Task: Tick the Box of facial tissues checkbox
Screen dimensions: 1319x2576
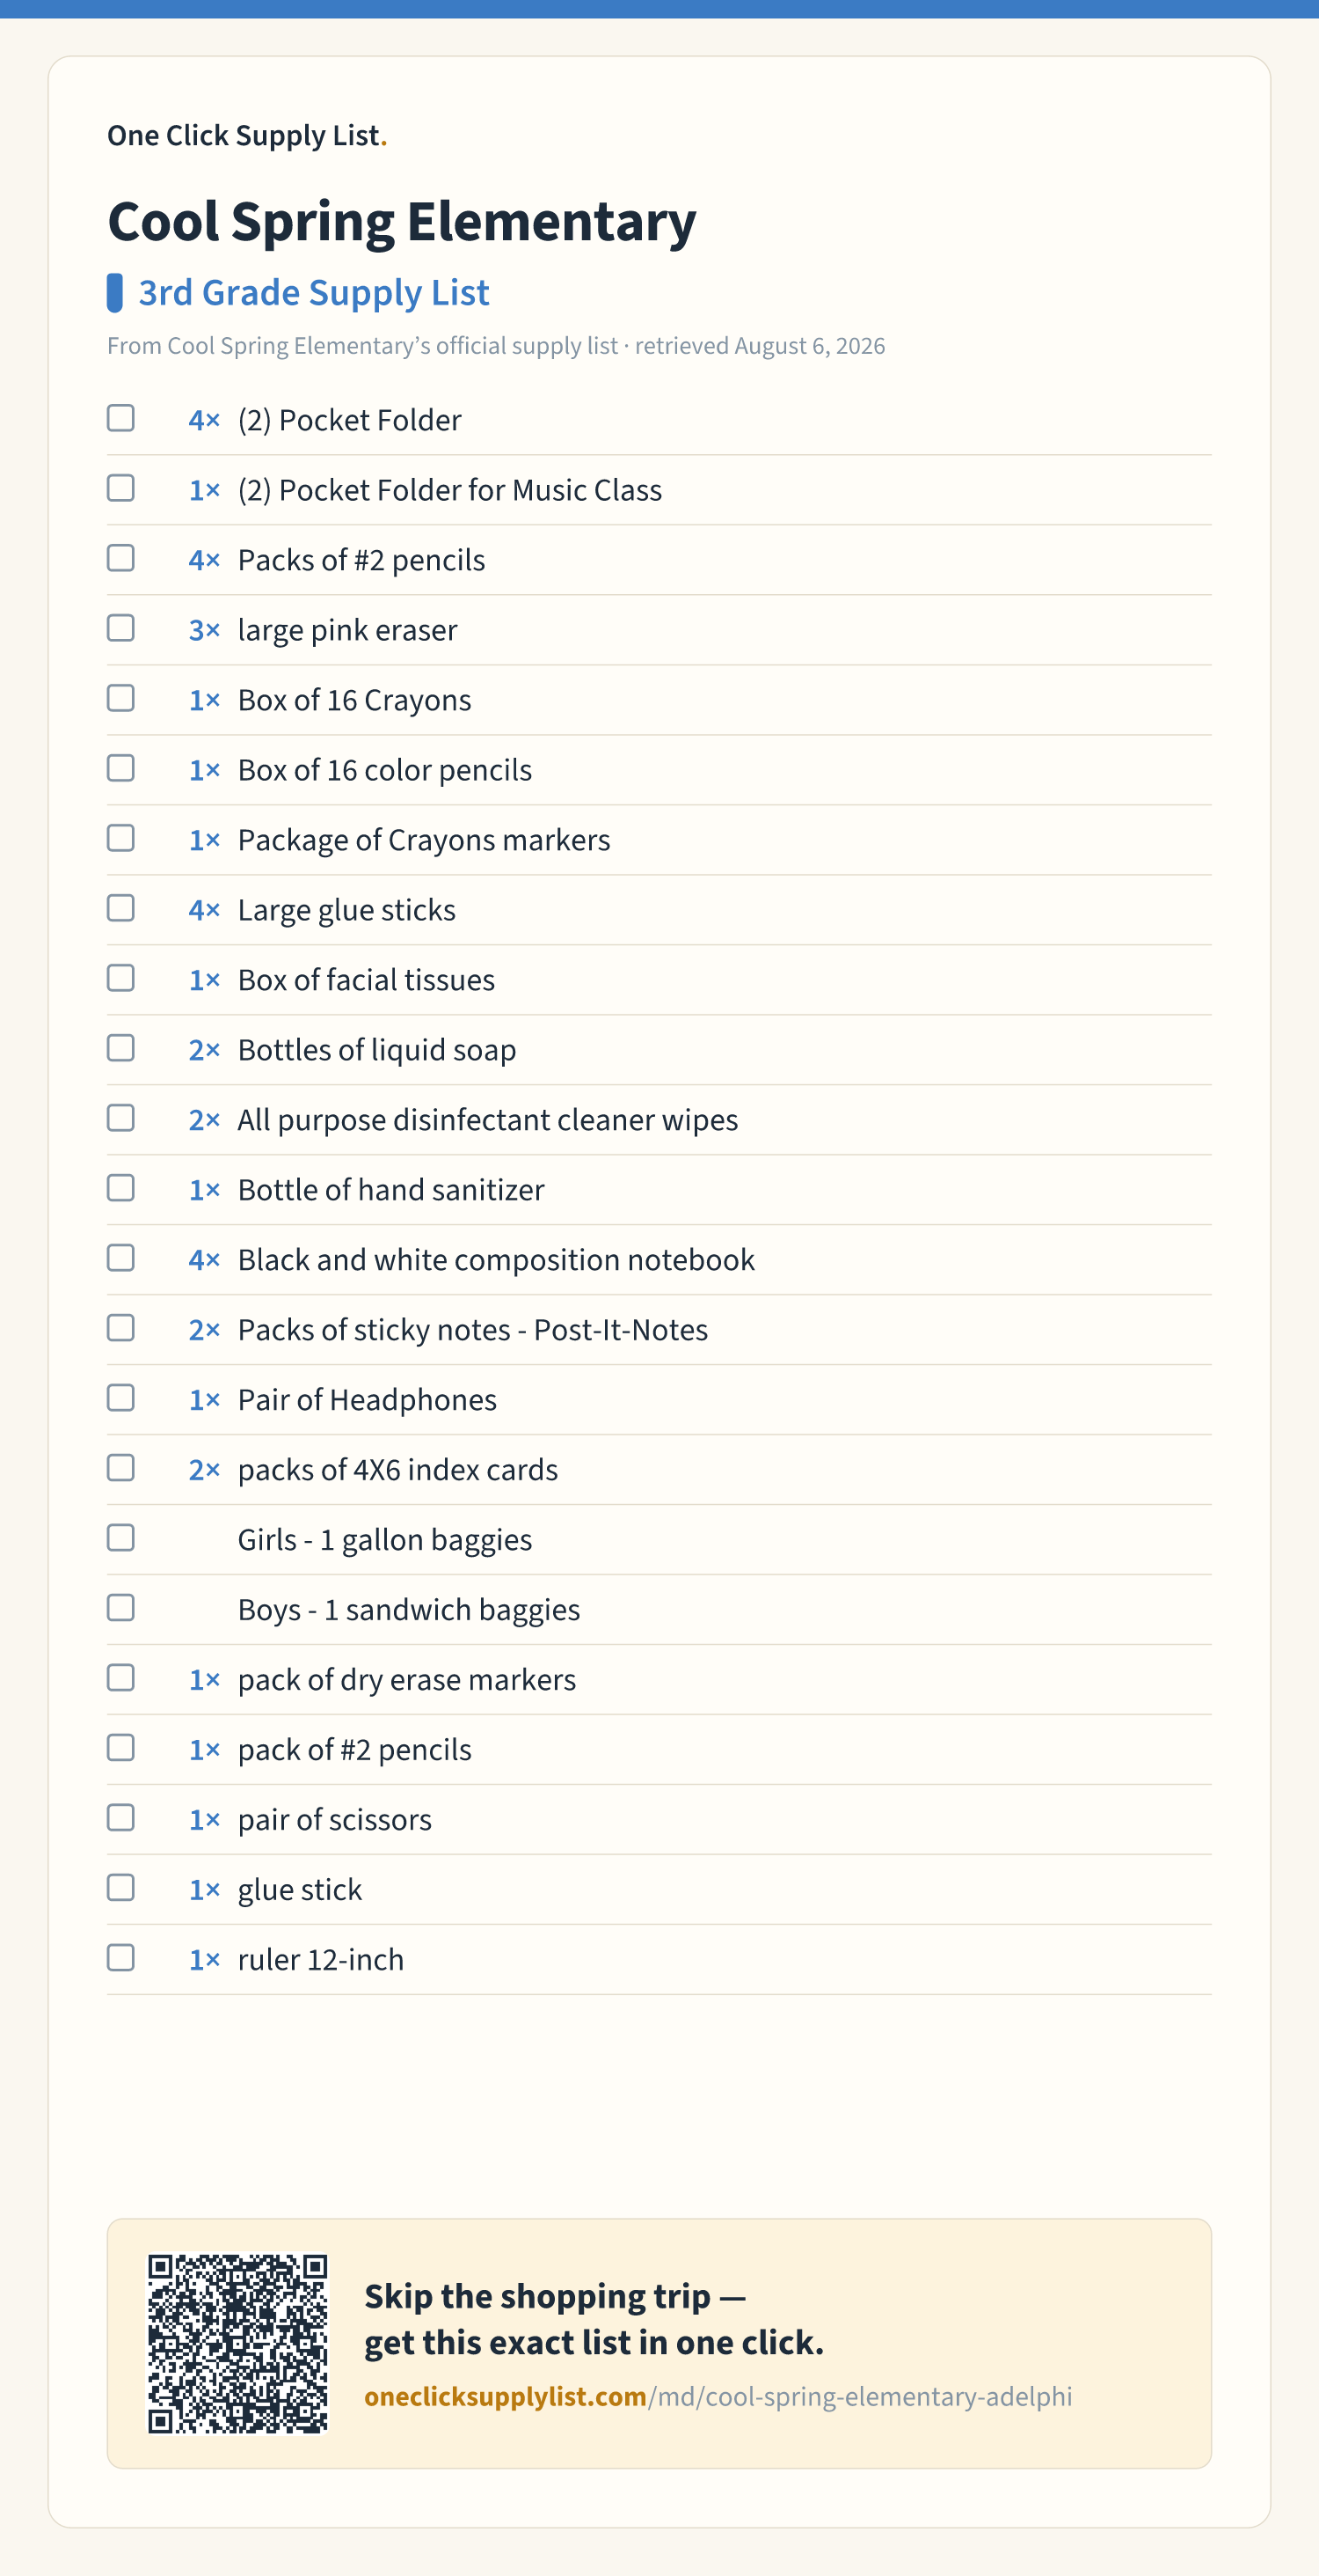Action: point(121,978)
